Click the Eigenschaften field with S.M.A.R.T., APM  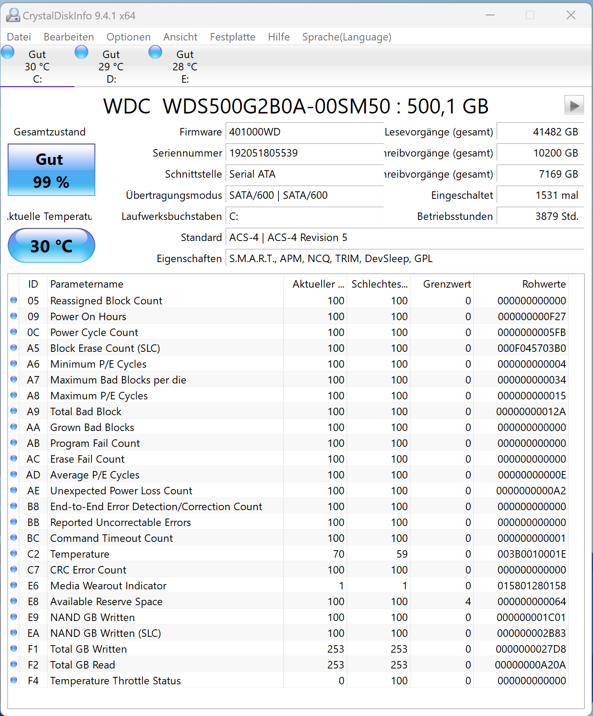click(405, 259)
